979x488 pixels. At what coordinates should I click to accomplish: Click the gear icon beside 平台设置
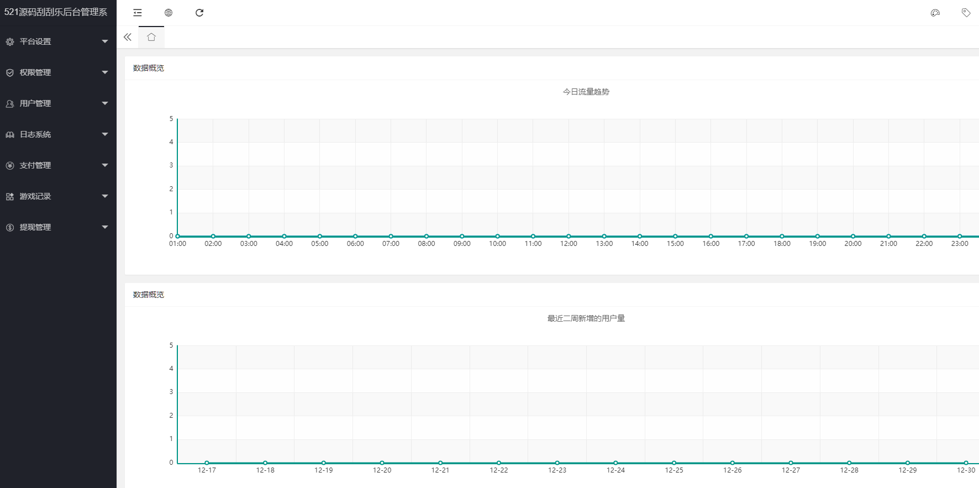tap(10, 41)
